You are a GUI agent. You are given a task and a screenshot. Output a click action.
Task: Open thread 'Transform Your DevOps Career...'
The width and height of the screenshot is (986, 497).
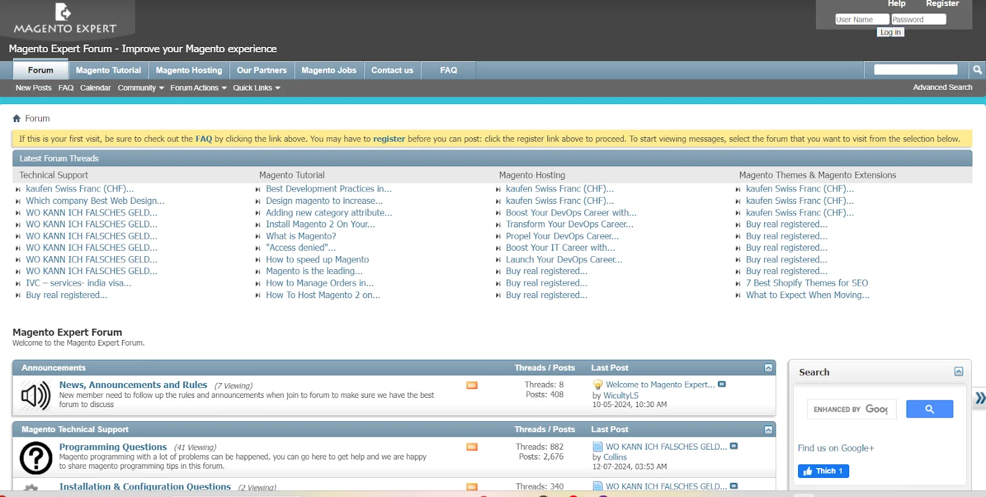coord(569,224)
